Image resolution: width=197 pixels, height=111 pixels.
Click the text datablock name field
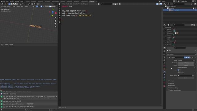click(x=107, y=4)
